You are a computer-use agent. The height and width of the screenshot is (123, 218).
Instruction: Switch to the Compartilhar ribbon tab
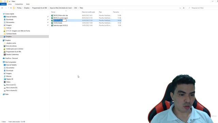19,4
